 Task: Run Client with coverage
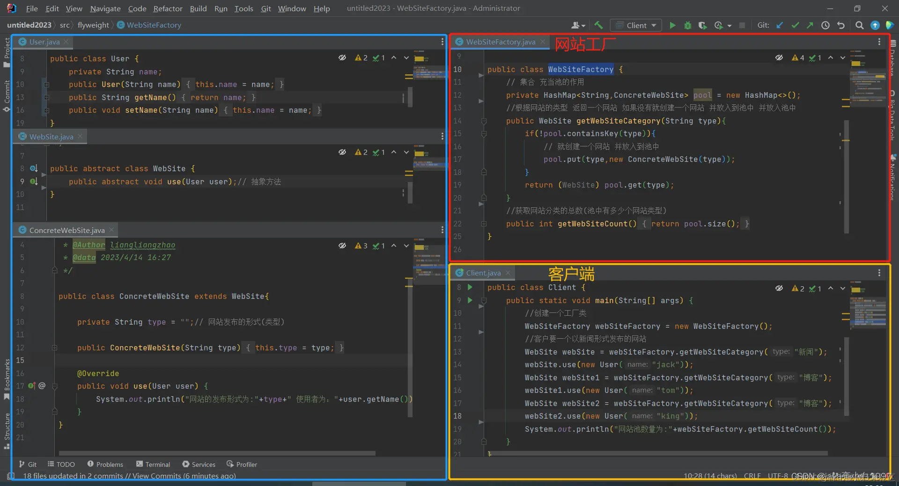[x=702, y=25]
